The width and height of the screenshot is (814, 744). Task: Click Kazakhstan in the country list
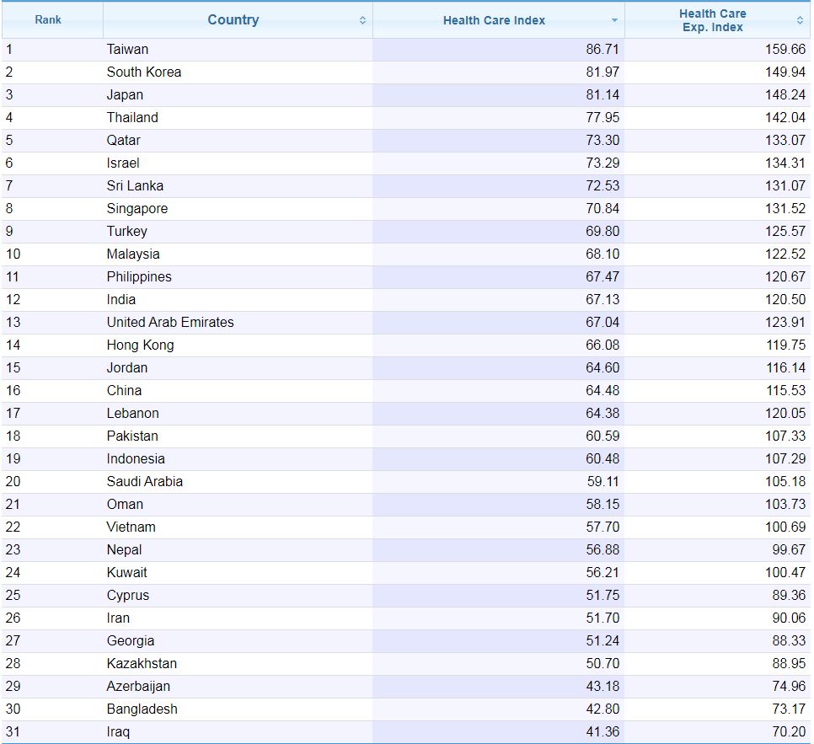pos(142,663)
